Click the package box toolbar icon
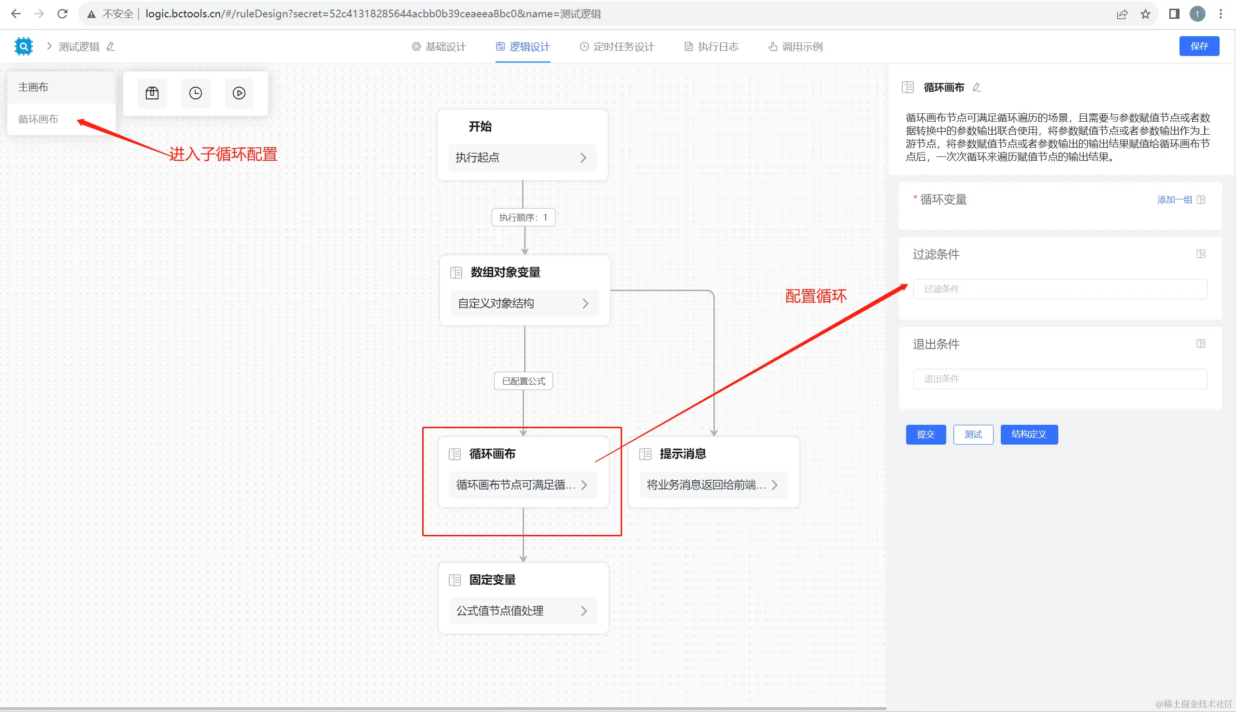The height and width of the screenshot is (712, 1236). coord(152,93)
